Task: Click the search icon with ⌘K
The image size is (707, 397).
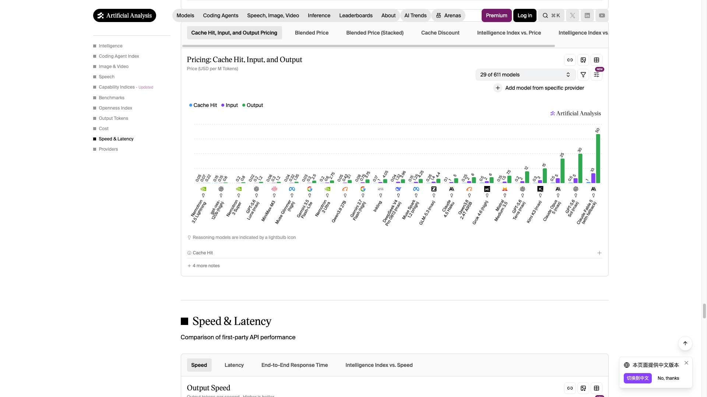Action: point(551,15)
